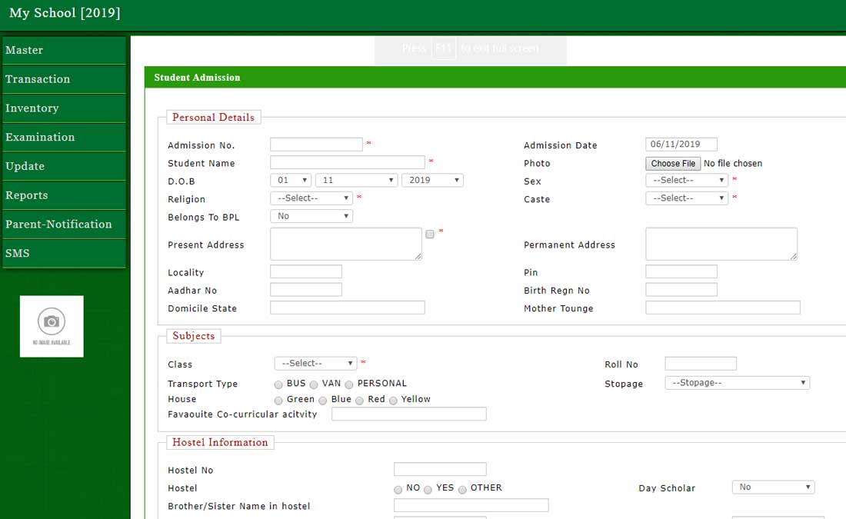Open the Parent-Notification sidebar menu
Viewport: 846px width, 519px height.
(x=58, y=224)
